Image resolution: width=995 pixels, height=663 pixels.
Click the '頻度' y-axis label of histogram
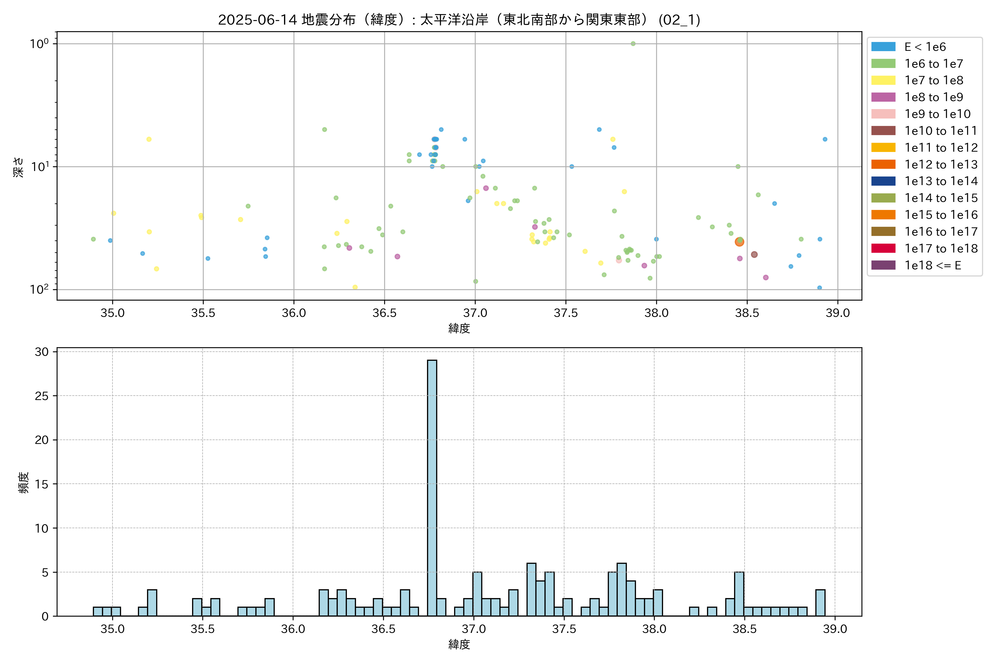point(24,482)
